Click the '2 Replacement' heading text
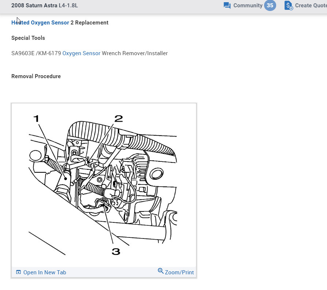Viewport: 327px width, 290px height. point(90,23)
